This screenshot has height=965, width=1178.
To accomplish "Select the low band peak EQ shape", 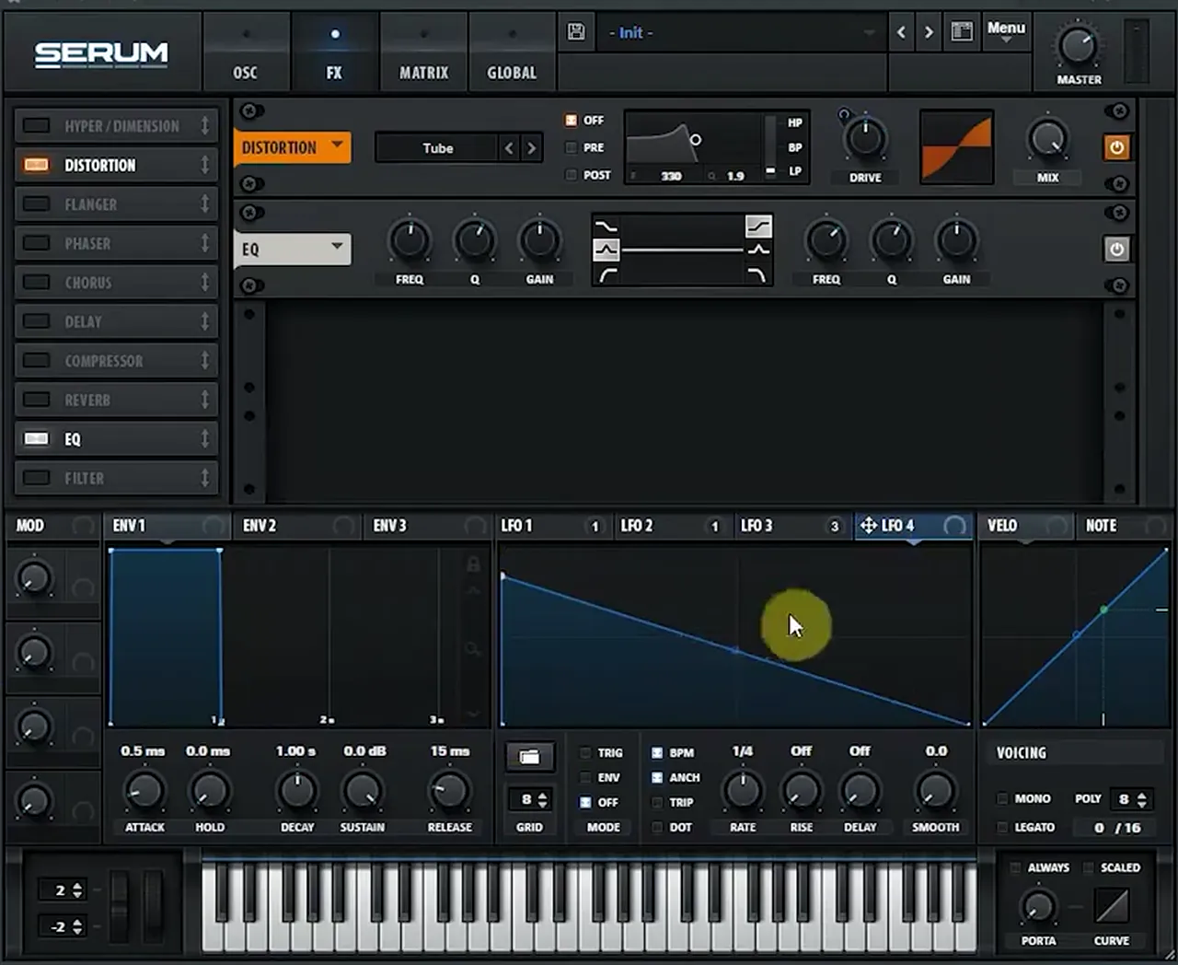I will (x=606, y=250).
